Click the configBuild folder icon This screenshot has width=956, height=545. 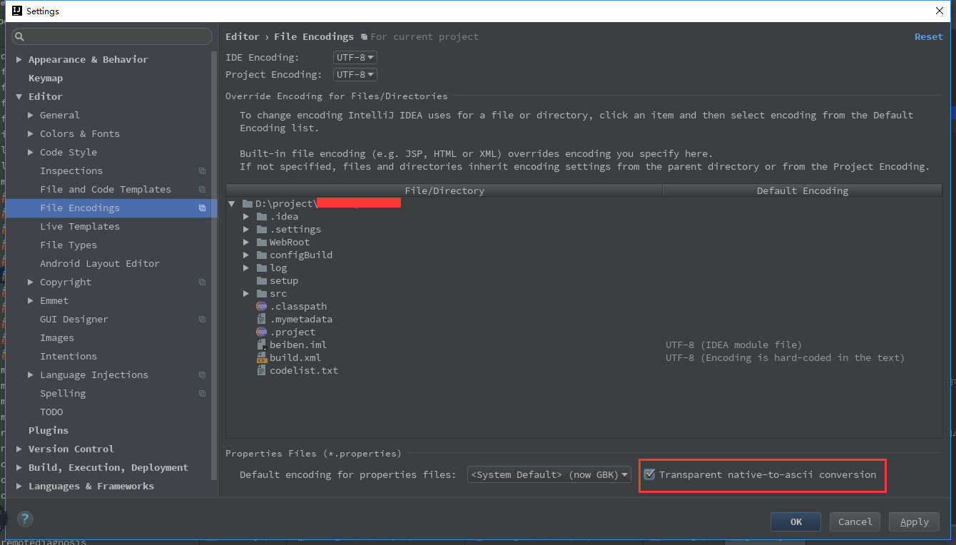click(x=262, y=255)
